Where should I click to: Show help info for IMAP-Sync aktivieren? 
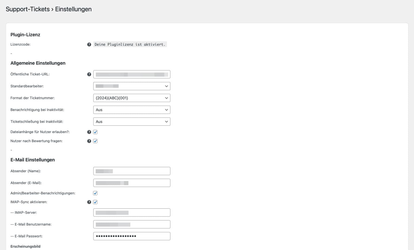(89, 202)
